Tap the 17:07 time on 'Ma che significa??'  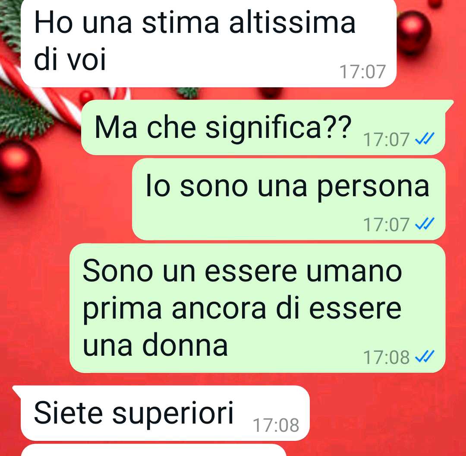pos(386,140)
